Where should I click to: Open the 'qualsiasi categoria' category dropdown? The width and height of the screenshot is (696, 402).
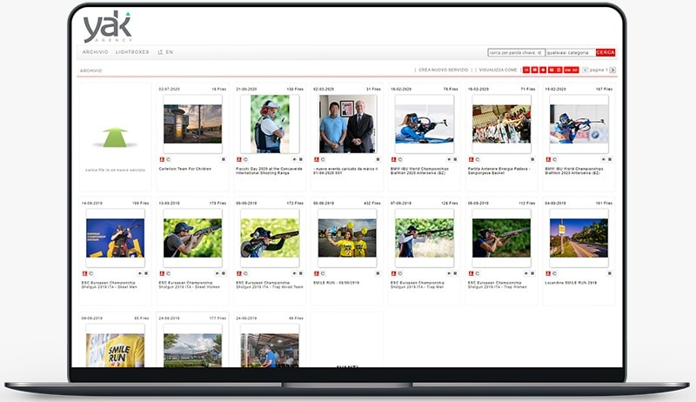(570, 52)
